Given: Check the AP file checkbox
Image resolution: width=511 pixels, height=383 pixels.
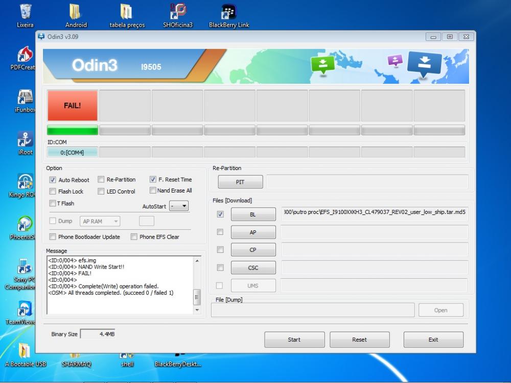Looking at the screenshot, I should click(220, 232).
